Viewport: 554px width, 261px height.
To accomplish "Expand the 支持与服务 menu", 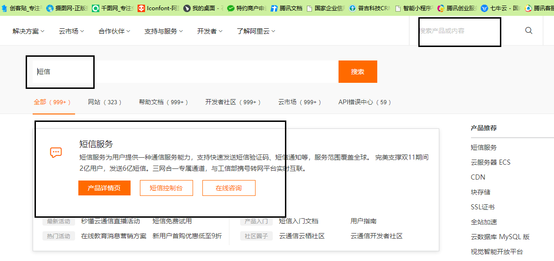I will coord(164,31).
